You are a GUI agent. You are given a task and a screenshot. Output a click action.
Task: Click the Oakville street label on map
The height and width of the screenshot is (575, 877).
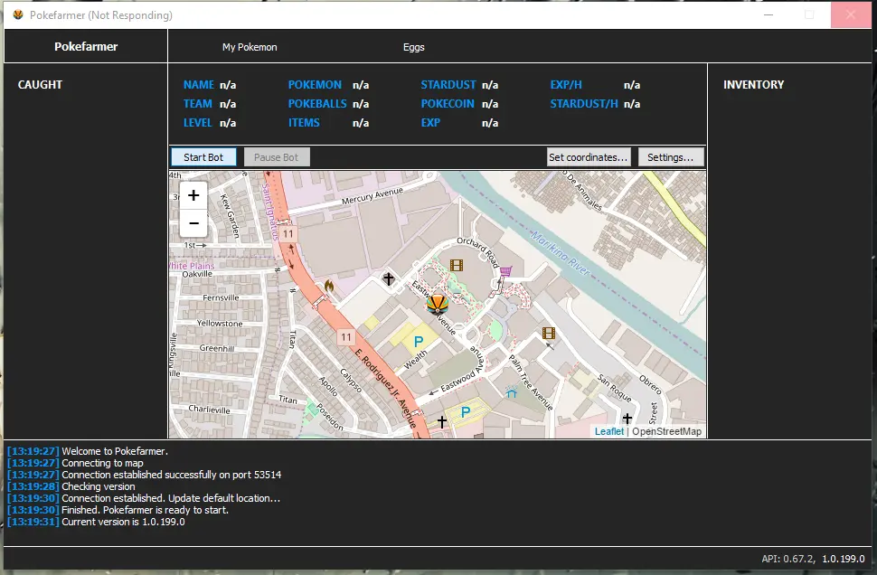click(x=197, y=274)
